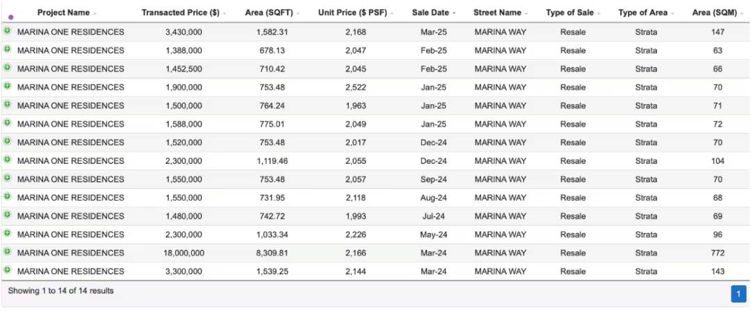
Task: Expand the row with 1,119.46 sqft area
Action: click(x=7, y=160)
